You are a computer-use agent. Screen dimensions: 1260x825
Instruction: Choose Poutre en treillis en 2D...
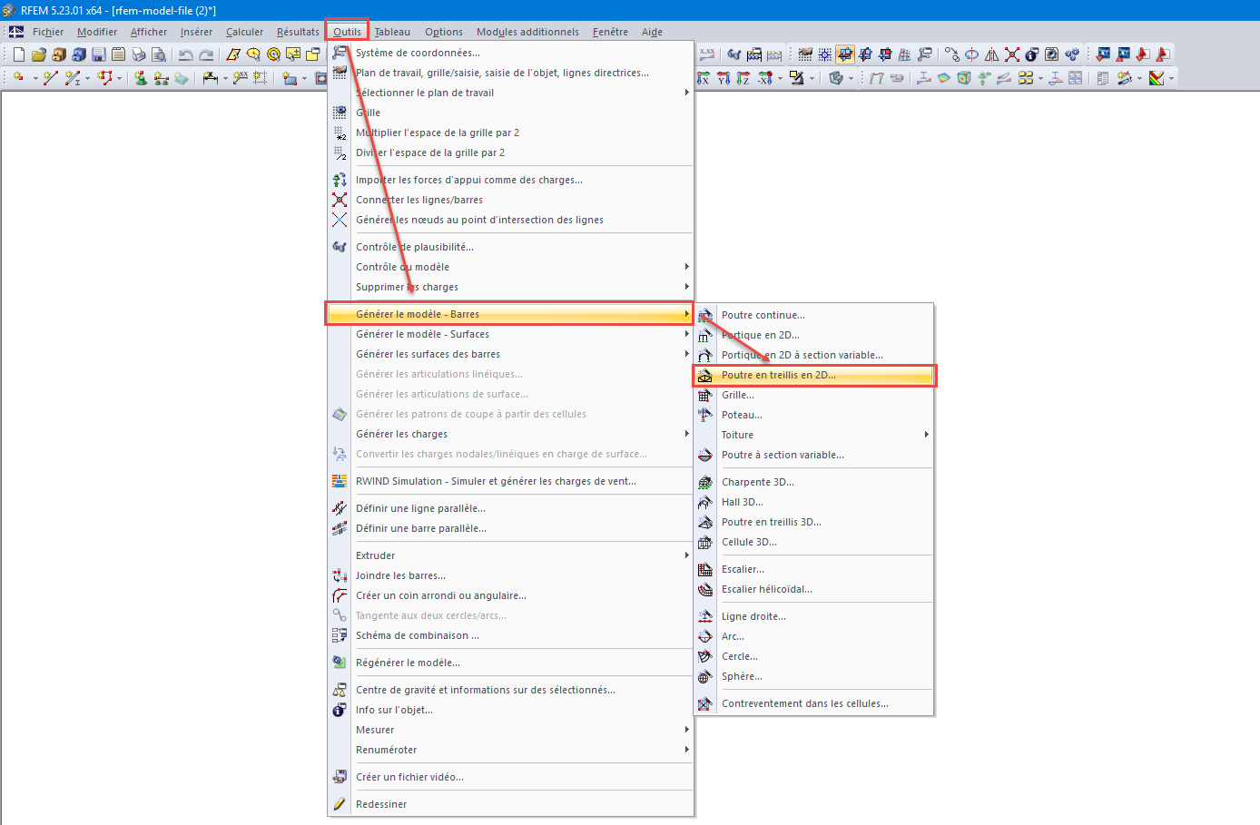click(x=813, y=375)
